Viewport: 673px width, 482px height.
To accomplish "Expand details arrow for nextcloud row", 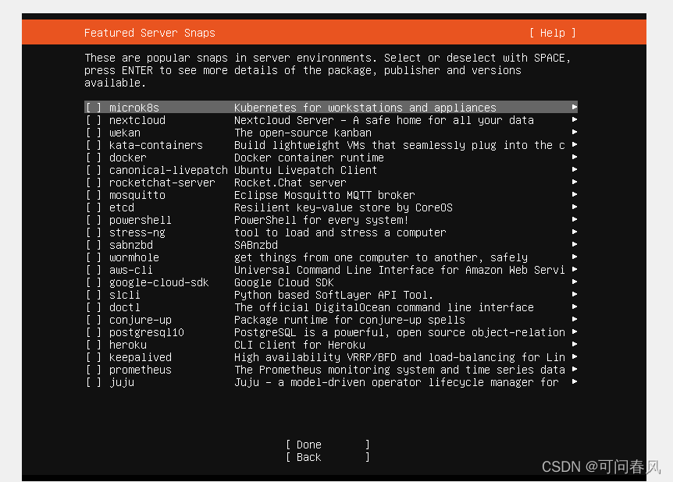I will coord(575,119).
